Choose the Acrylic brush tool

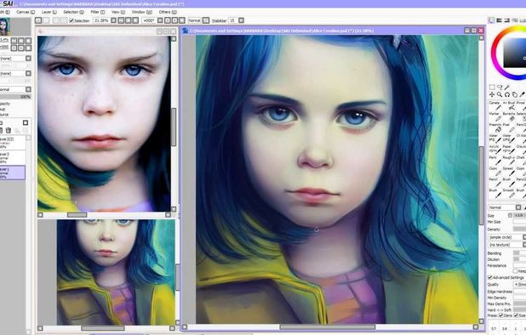point(495,150)
